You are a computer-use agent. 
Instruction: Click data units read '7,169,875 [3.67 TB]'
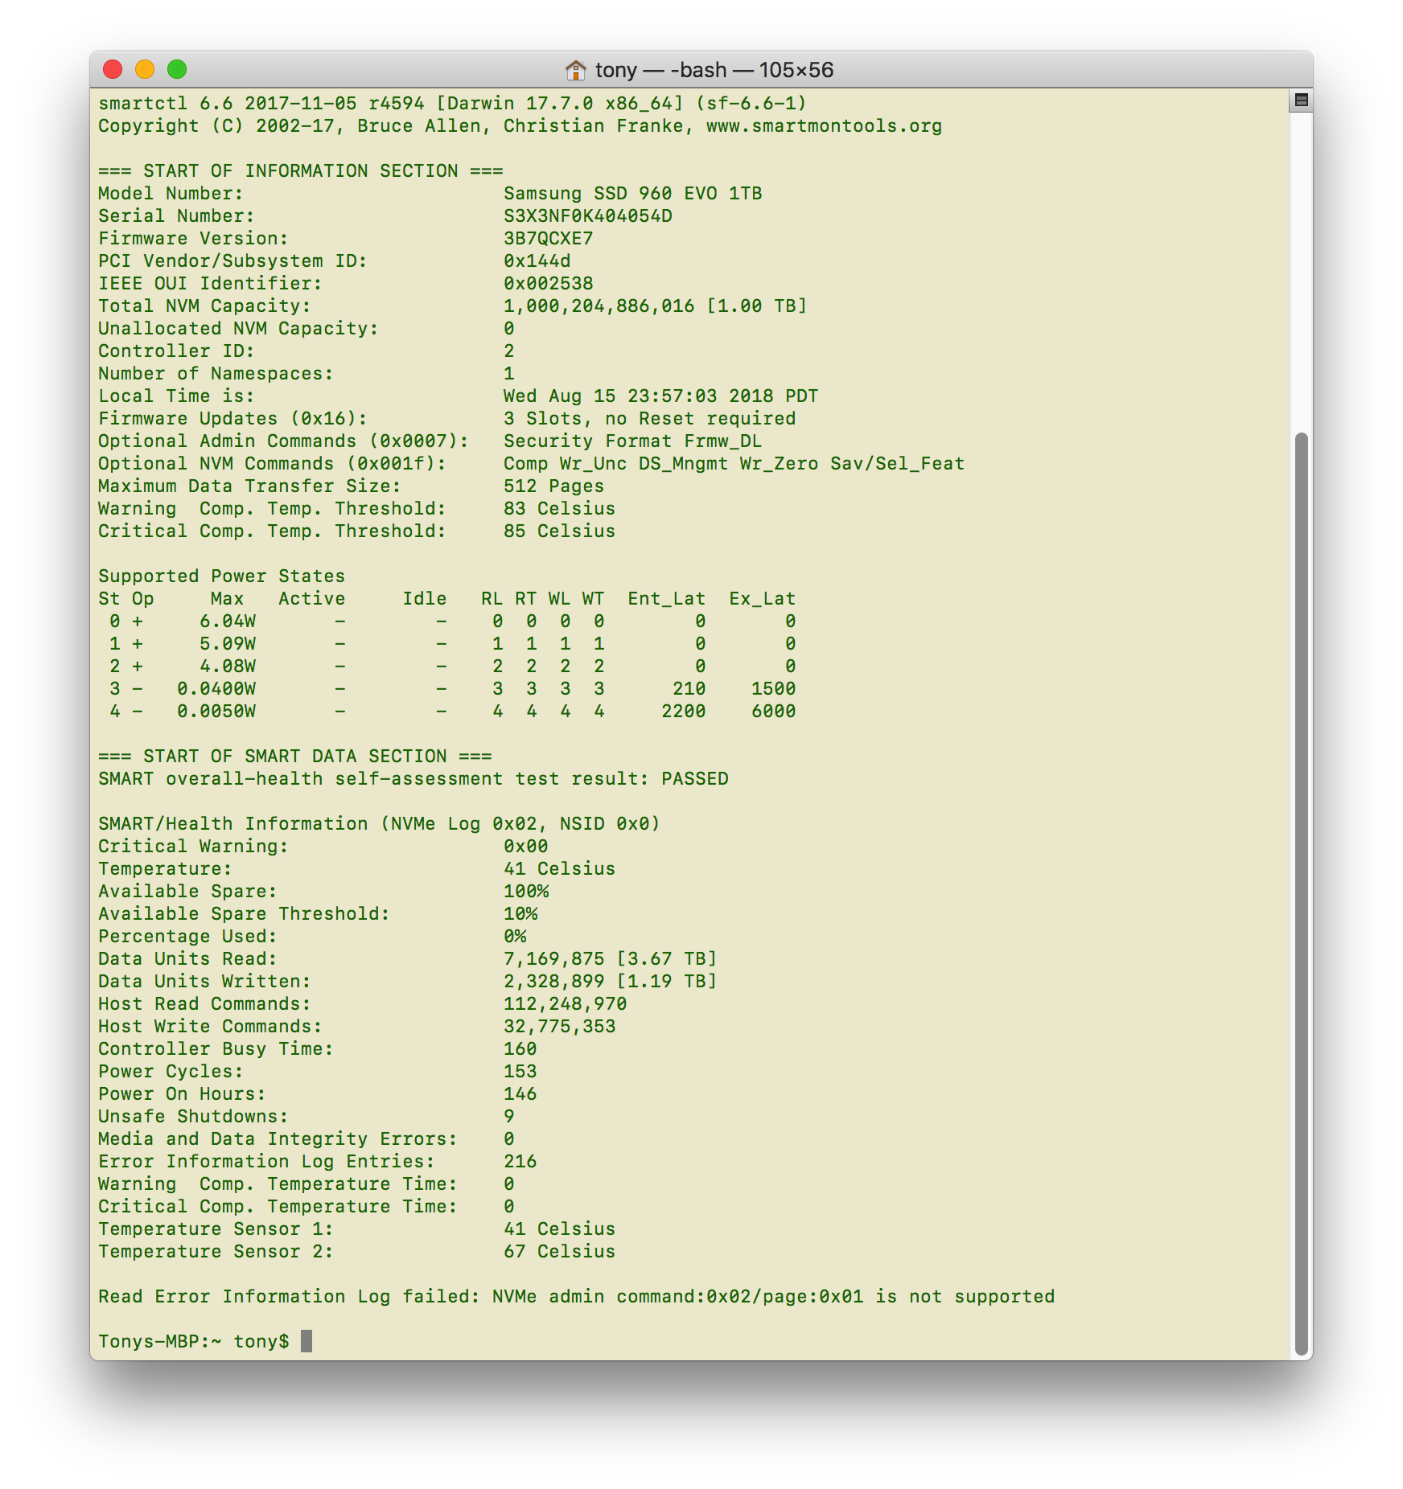pos(610,959)
